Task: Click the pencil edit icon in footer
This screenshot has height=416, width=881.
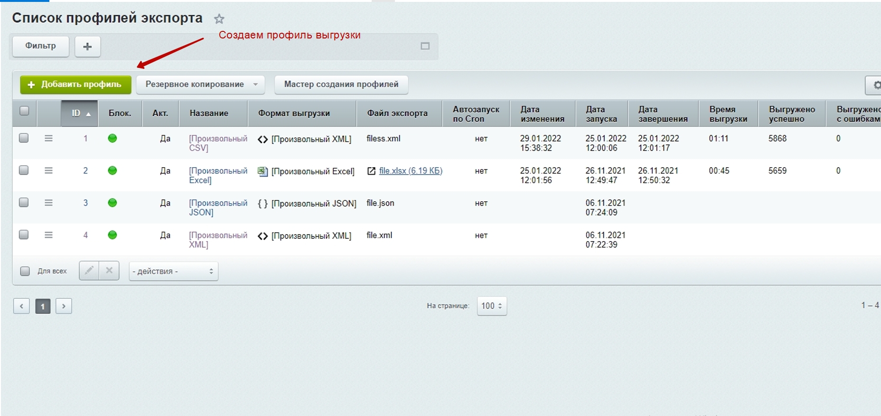Action: pyautogui.click(x=89, y=271)
